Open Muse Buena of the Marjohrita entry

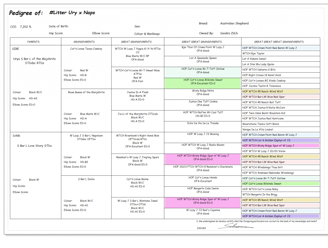click(86, 92)
